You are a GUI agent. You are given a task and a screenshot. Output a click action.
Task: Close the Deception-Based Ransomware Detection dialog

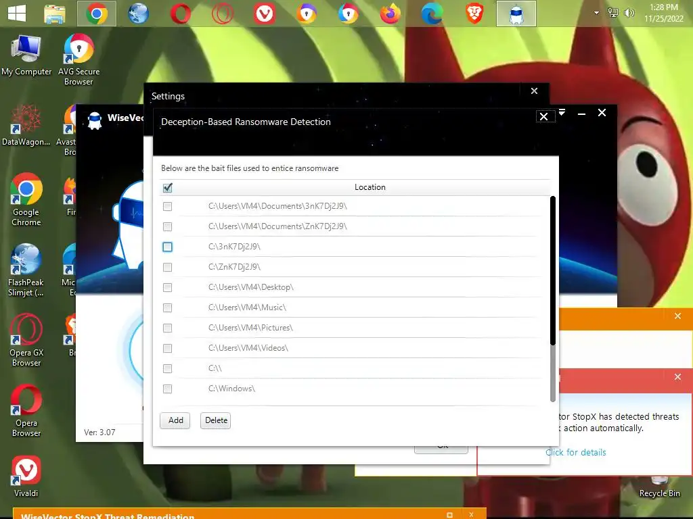[x=544, y=116]
